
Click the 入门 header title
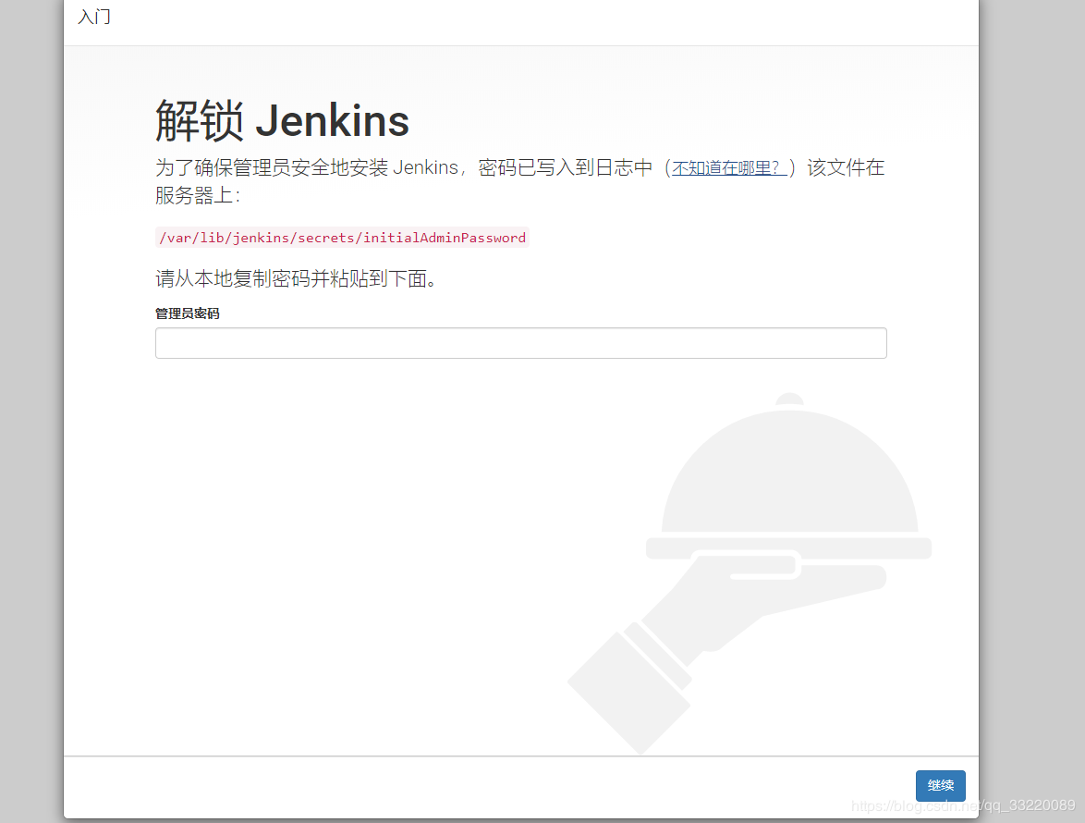tap(94, 17)
